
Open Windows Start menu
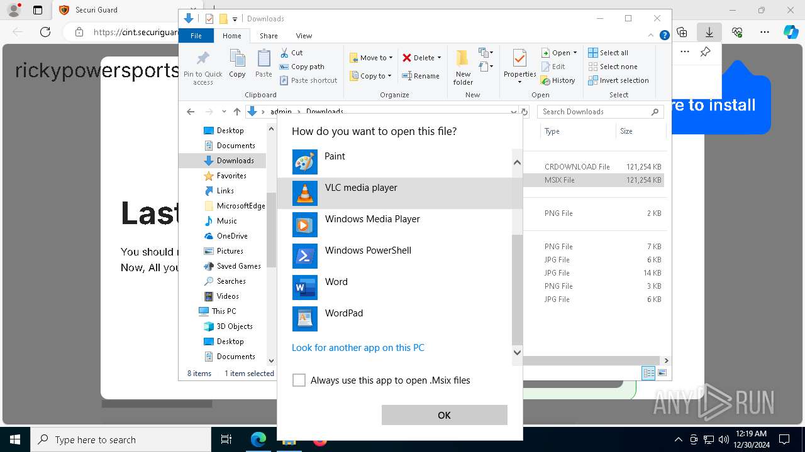click(15, 439)
